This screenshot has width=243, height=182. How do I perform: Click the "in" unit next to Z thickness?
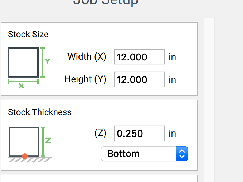pos(172,133)
